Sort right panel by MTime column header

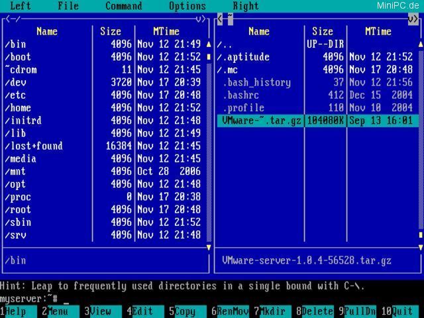coord(378,31)
